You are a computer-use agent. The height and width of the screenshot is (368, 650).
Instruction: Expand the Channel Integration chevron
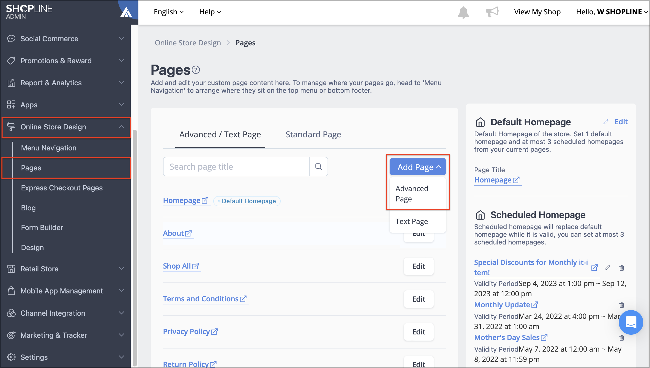click(121, 313)
